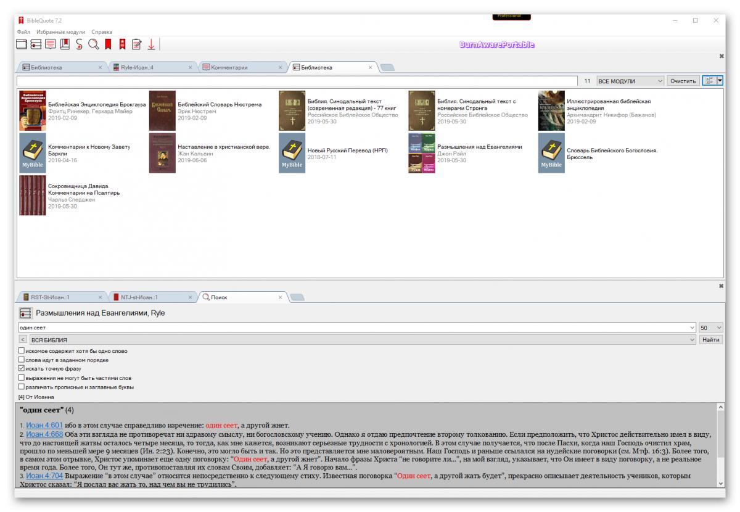Add new tab in upper panel
Screen dimensions: 740x512
click(x=388, y=67)
